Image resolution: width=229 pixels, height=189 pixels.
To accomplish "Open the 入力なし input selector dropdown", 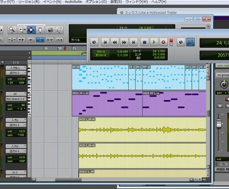I will (x=16, y=68).
